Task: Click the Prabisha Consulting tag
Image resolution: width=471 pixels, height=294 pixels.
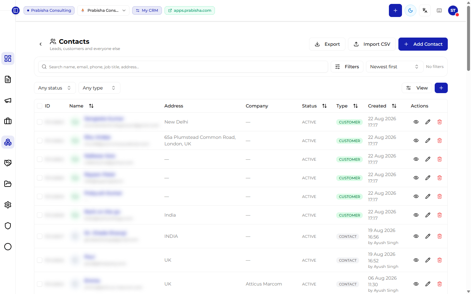Action: tap(49, 10)
